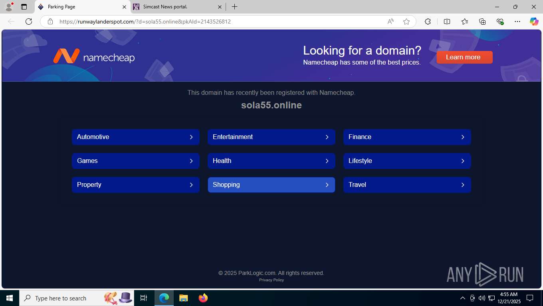The width and height of the screenshot is (543, 306).
Task: Open volume control in system tray
Action: (482, 298)
